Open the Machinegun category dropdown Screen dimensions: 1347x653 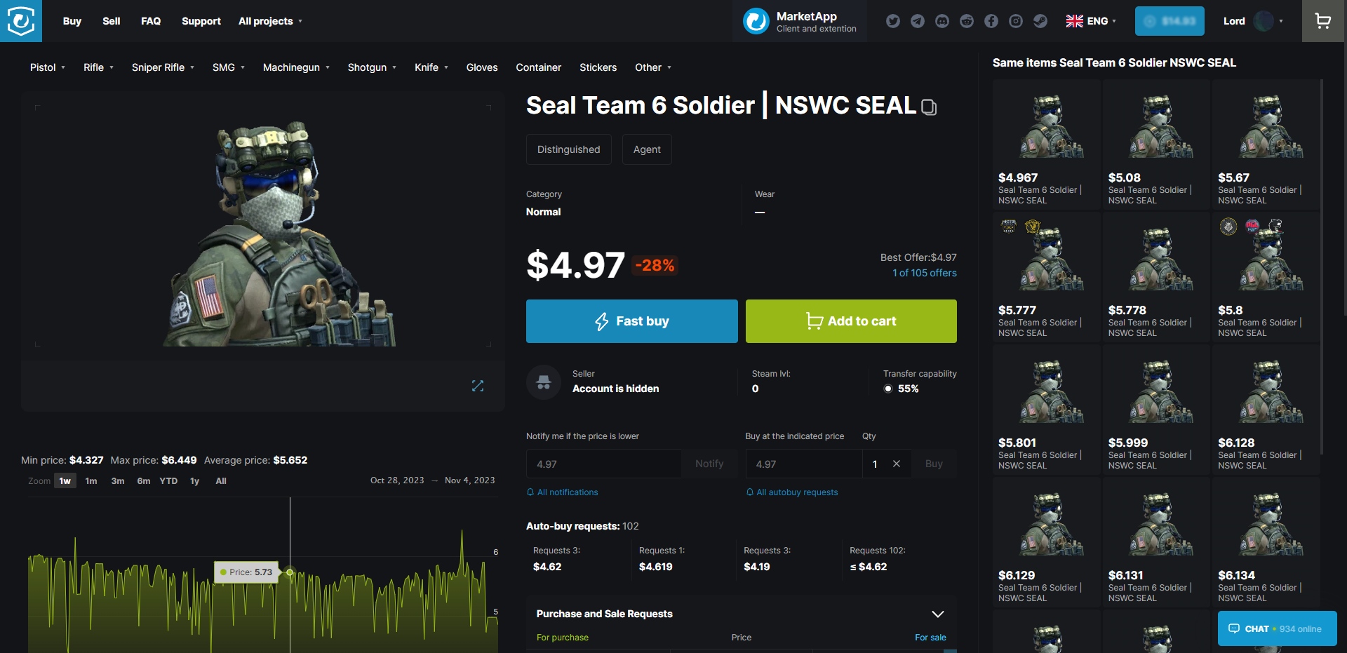click(x=296, y=67)
